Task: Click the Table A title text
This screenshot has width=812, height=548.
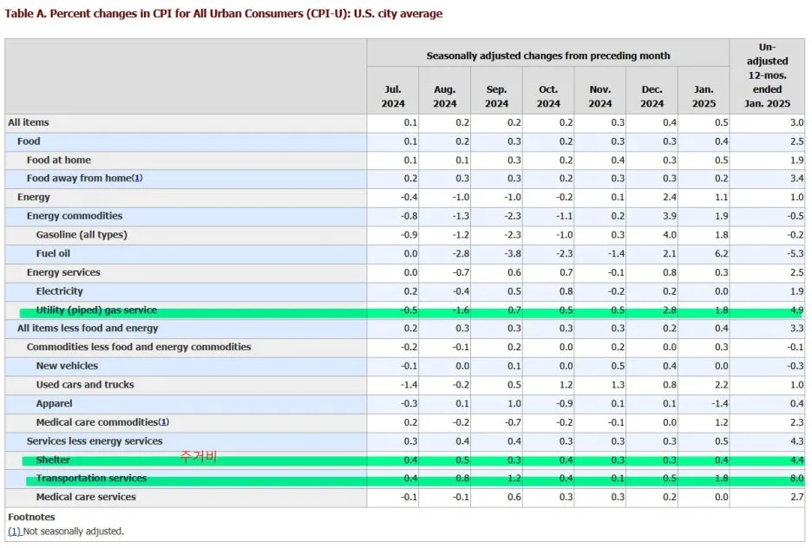Action: tap(224, 14)
